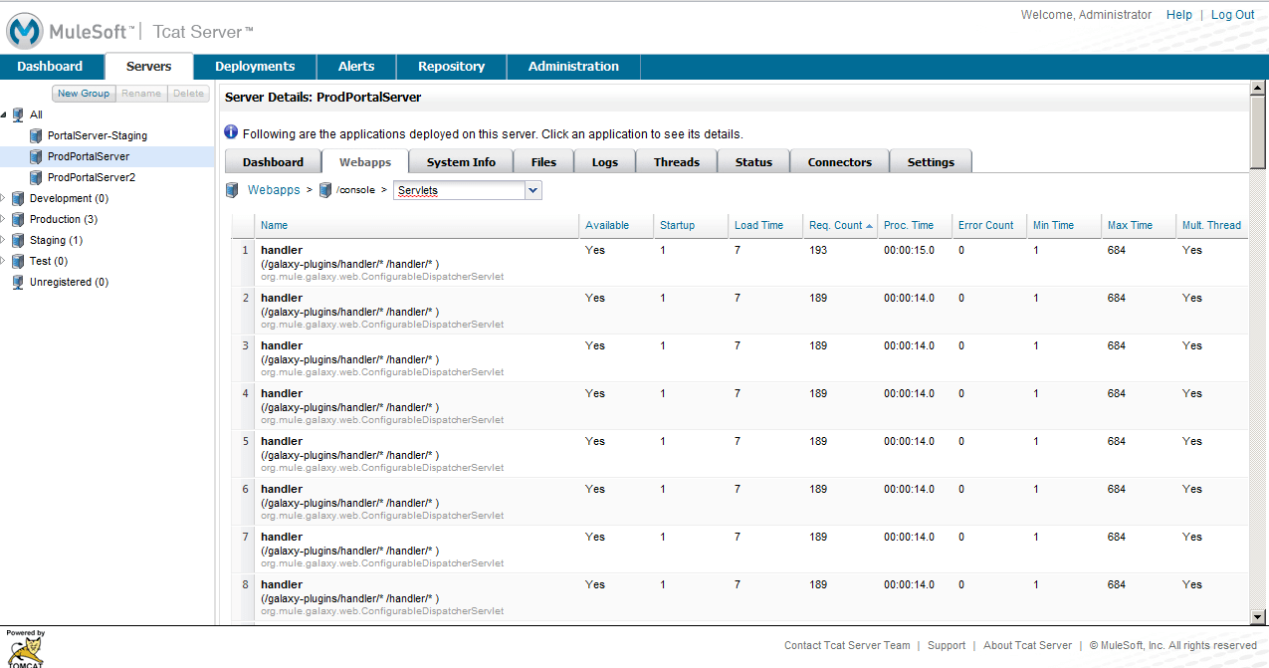
Task: Click the request count 193 in row 1
Action: (818, 251)
